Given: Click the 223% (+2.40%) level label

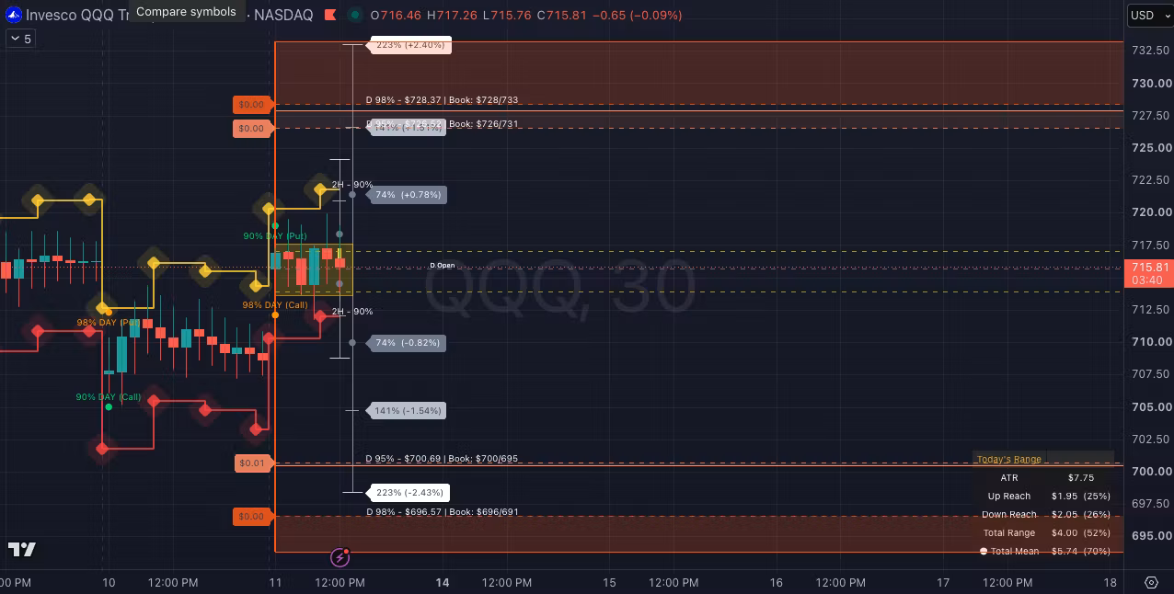Looking at the screenshot, I should (409, 44).
